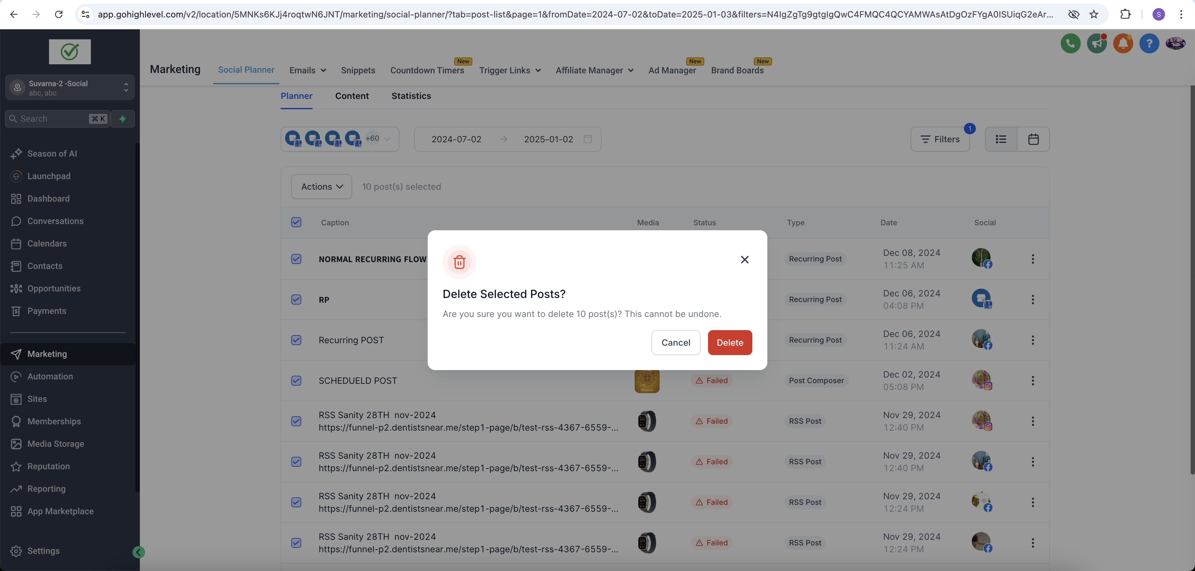This screenshot has height=571, width=1195.
Task: Switch to calendar view icon
Action: pos(1033,139)
